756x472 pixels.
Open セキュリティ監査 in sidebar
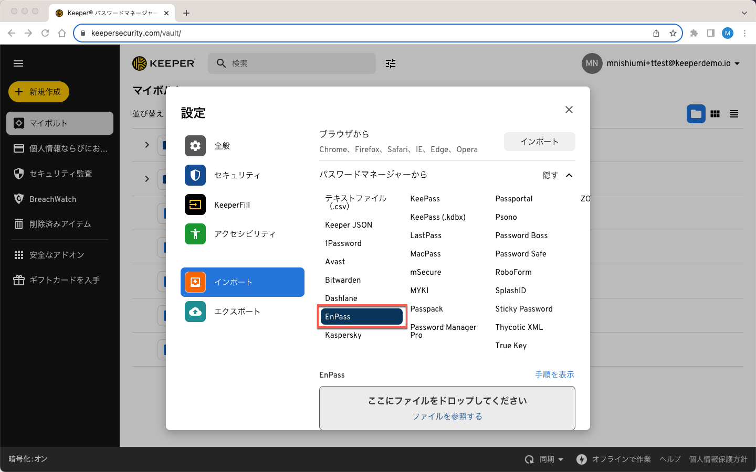(60, 174)
